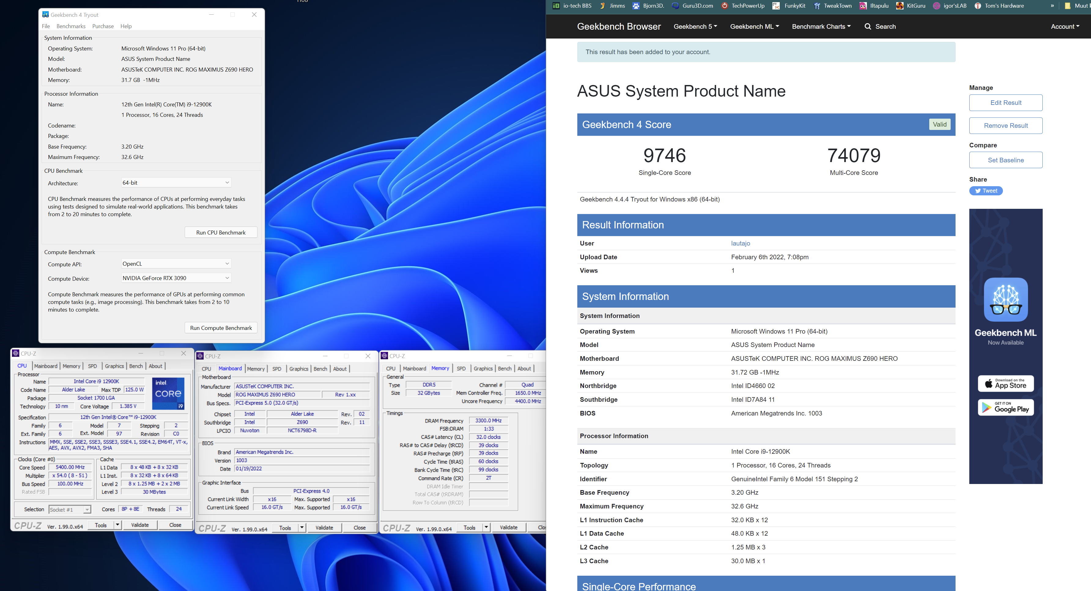
Task: Click the Intel Core i9 logo
Action: click(168, 393)
